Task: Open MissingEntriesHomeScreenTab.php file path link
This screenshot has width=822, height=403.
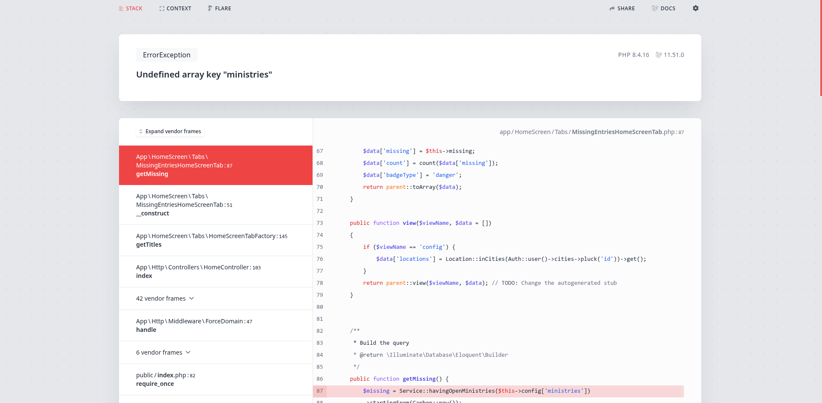Action: tap(592, 132)
